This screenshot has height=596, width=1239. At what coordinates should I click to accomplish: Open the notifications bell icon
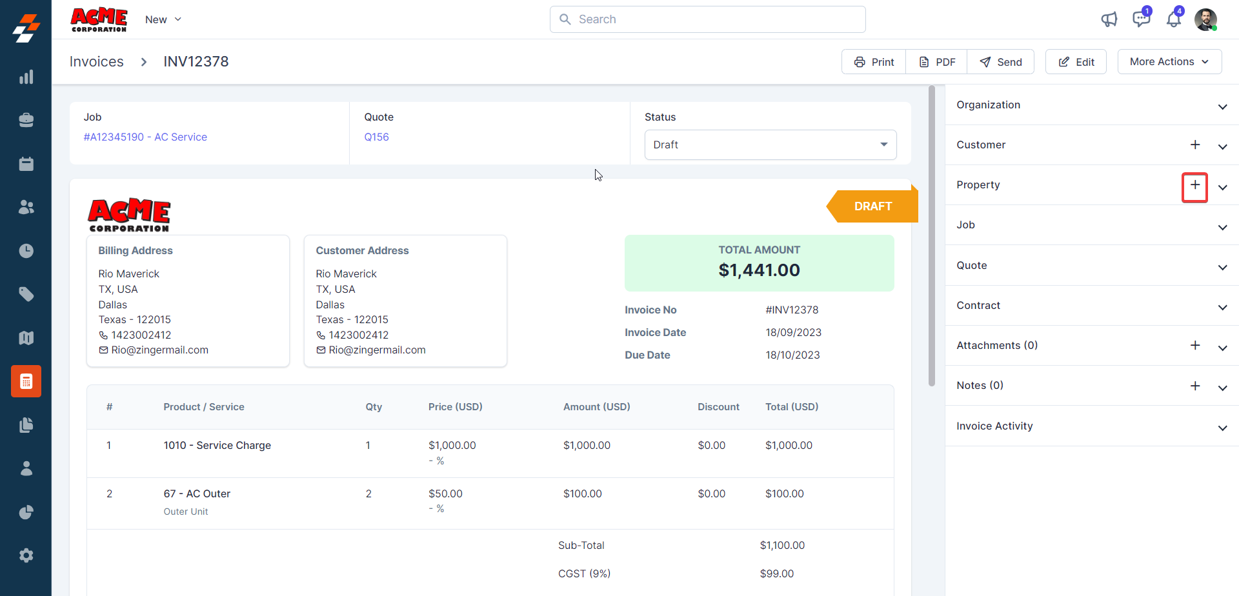[x=1173, y=19]
